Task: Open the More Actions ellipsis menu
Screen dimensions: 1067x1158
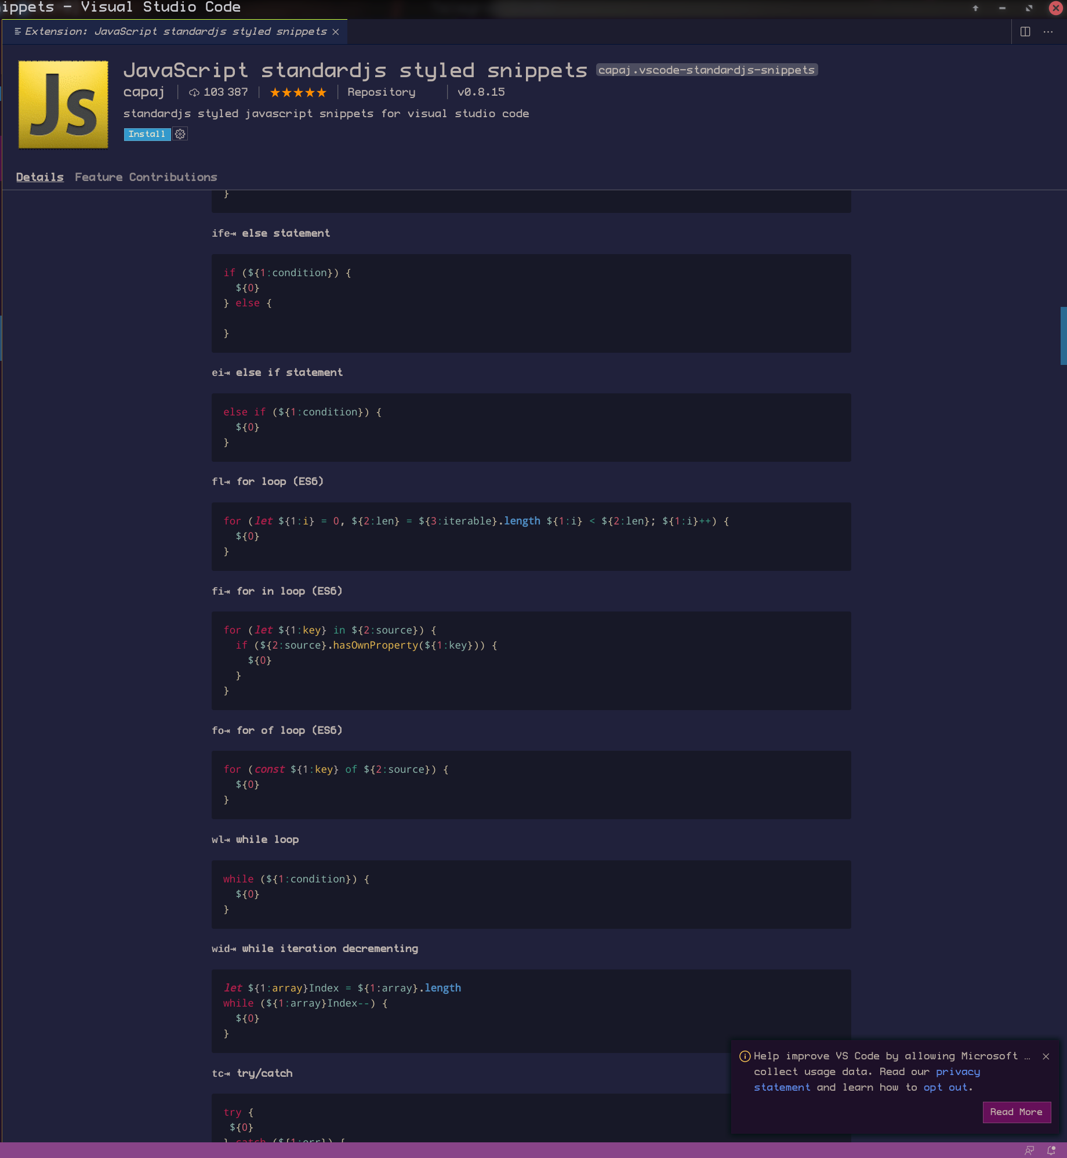Action: click(x=1048, y=32)
